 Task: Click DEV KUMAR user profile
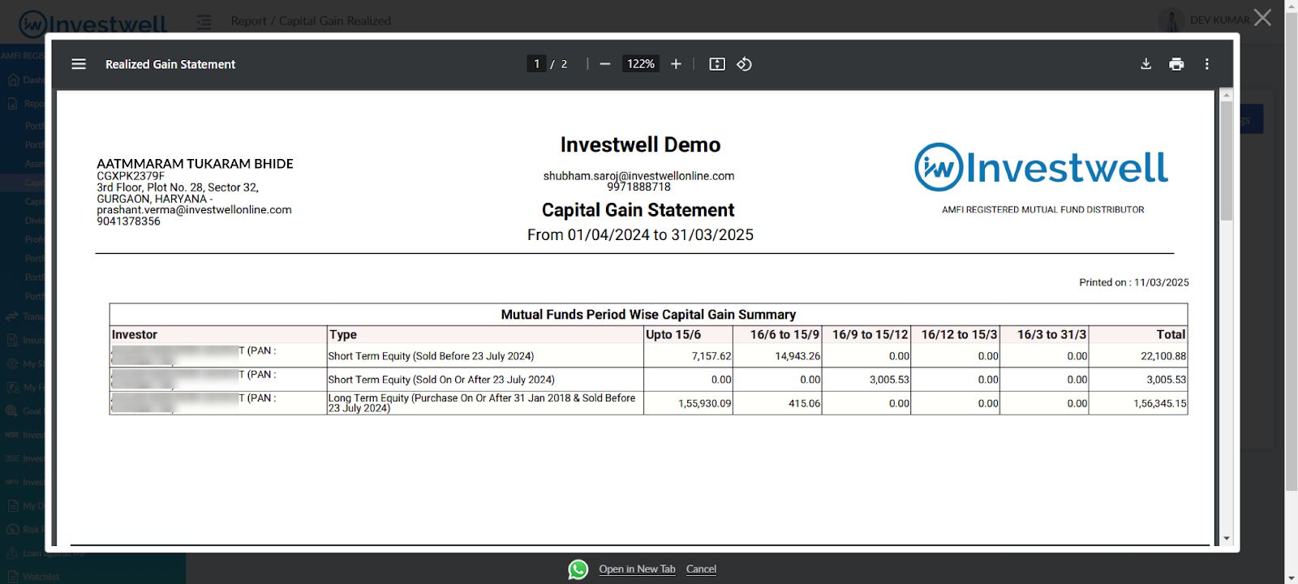[1204, 20]
